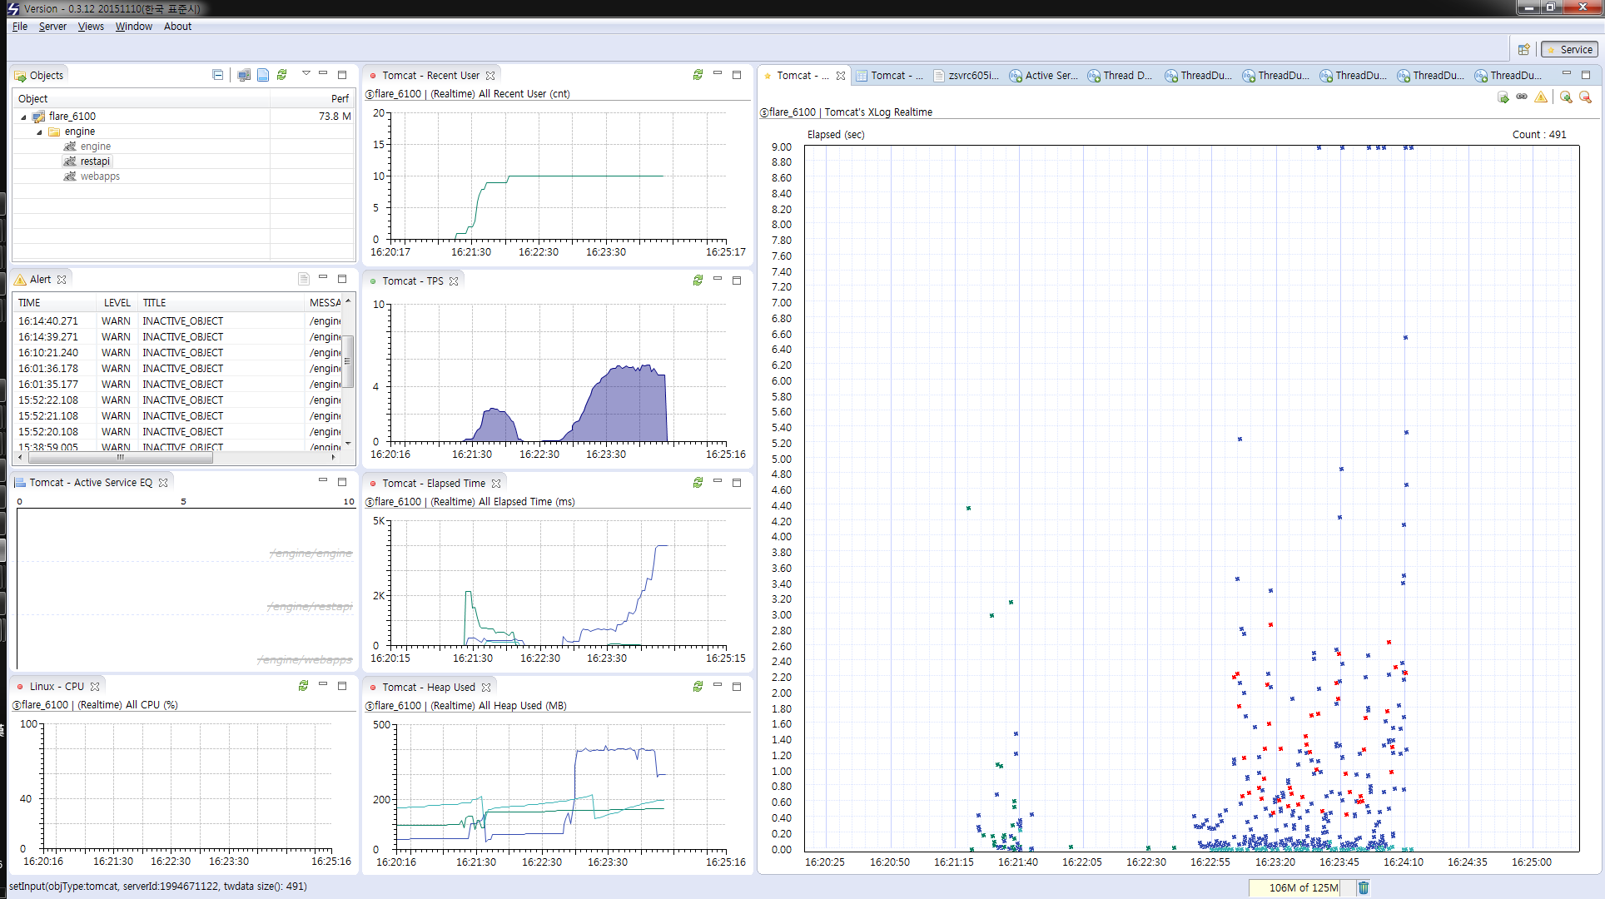Click the warning triangle icon in XLog toolbar
Image resolution: width=1605 pixels, height=899 pixels.
pos(1541,97)
